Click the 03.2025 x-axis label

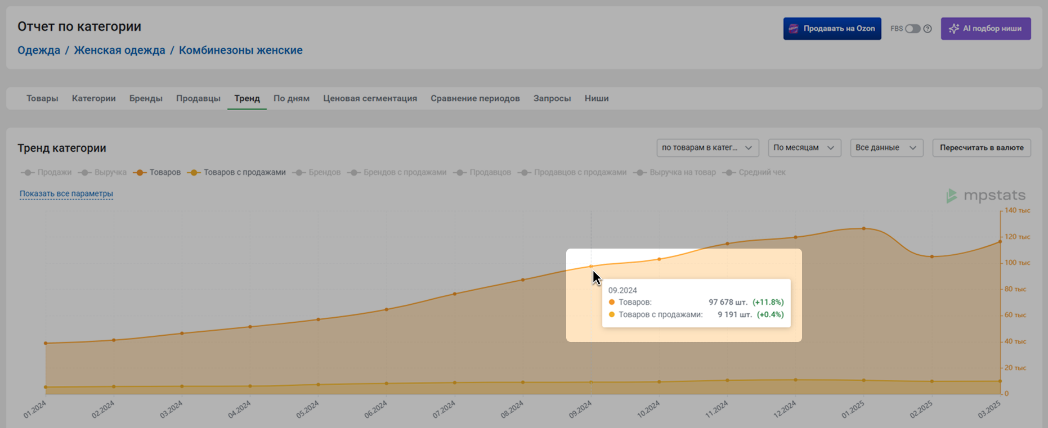989,409
